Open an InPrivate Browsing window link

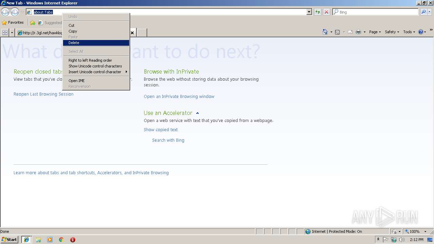[x=179, y=97]
